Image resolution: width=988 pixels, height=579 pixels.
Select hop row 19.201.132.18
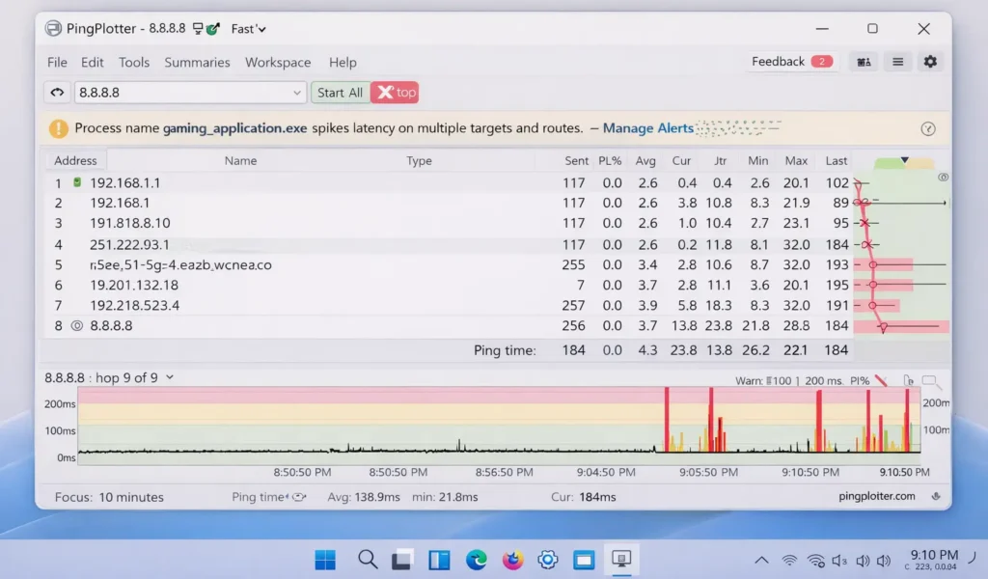[x=448, y=285]
